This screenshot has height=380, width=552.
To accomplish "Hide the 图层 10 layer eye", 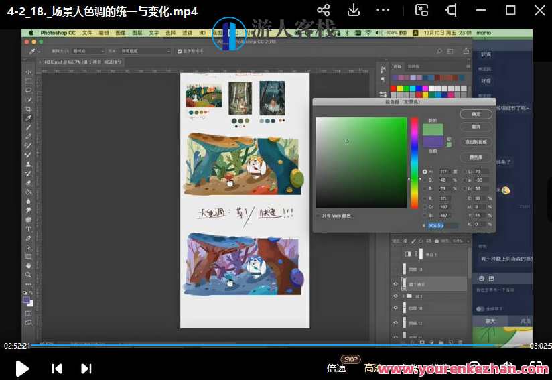I will point(395,308).
